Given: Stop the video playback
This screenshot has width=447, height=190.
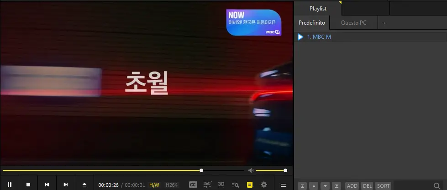Looking at the screenshot, I should (28, 185).
